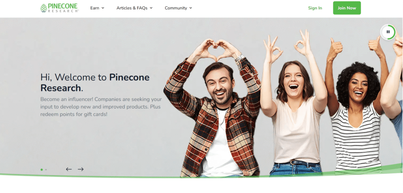
Task: Click the green Join Now button
Action: coord(347,8)
